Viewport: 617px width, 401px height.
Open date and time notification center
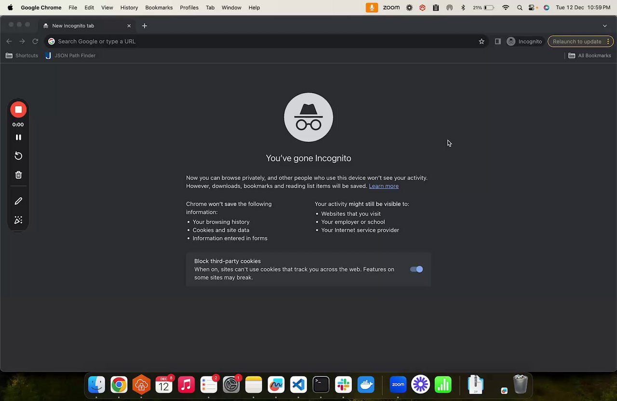tap(583, 8)
